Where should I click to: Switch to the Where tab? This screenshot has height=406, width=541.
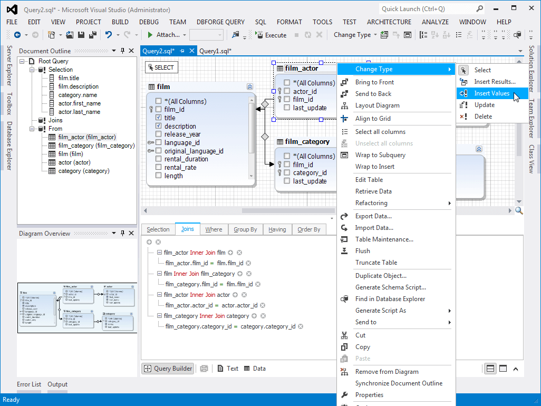click(214, 229)
